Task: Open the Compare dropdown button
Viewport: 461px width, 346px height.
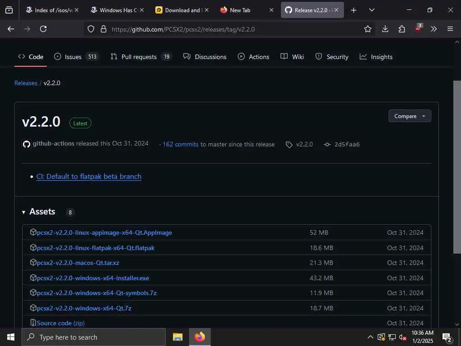Action: (410, 116)
